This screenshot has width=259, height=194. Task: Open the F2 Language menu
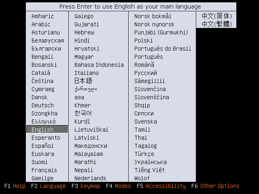pyautogui.click(x=48, y=186)
